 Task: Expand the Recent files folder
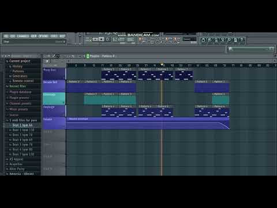pyautogui.click(x=17, y=86)
